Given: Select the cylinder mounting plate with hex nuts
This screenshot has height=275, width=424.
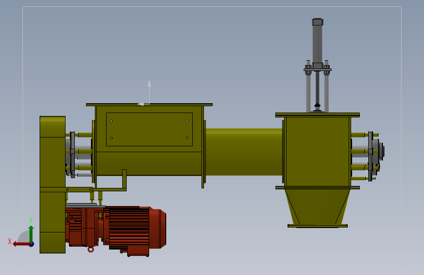Looking at the screenshot, I should tap(317, 69).
